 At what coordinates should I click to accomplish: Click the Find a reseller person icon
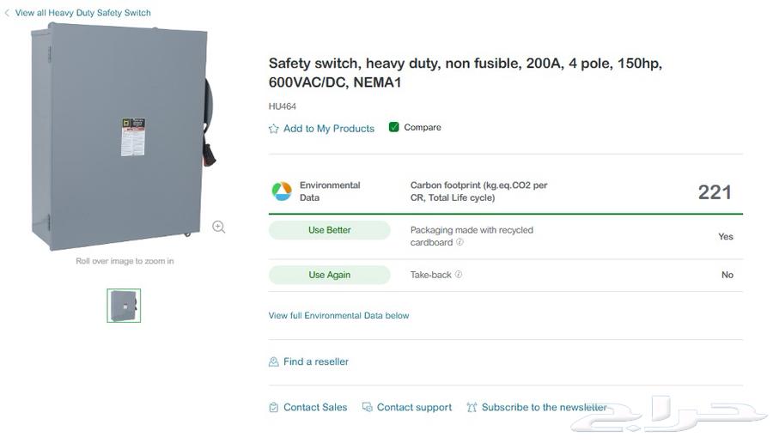[274, 362]
